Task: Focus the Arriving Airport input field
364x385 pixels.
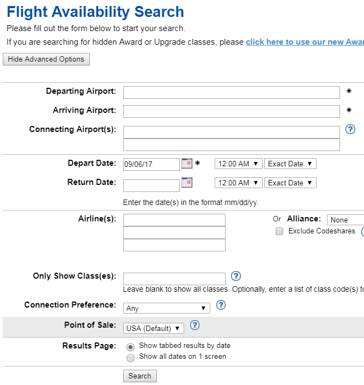Action: [x=231, y=111]
